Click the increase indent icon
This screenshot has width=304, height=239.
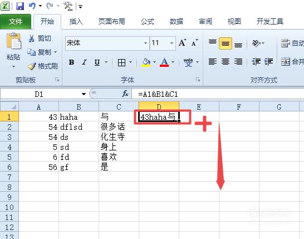(x=269, y=62)
